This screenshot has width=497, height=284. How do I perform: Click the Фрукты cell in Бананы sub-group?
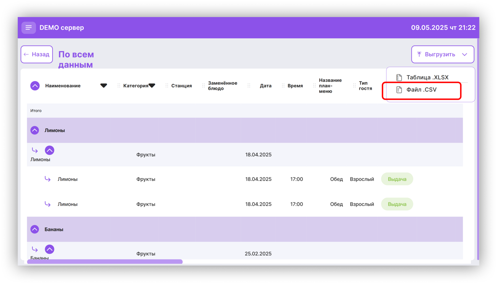coord(146,254)
